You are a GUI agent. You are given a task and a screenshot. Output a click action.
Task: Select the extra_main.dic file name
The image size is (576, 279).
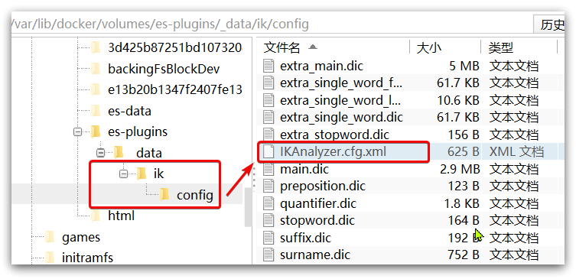pos(321,66)
